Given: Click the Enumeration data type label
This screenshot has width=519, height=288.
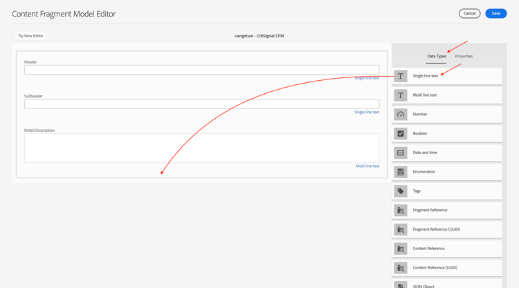Looking at the screenshot, I should [424, 172].
